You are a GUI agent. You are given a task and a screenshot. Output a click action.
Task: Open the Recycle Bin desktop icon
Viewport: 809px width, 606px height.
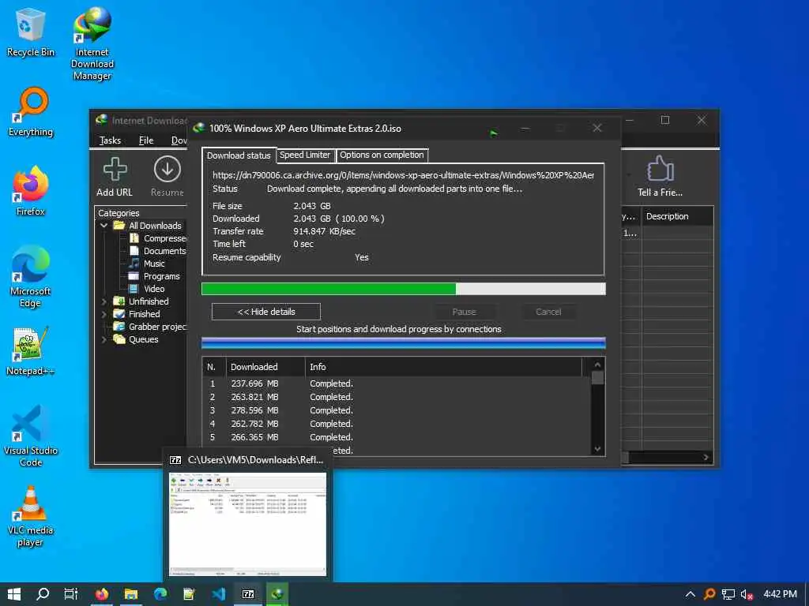pyautogui.click(x=31, y=32)
